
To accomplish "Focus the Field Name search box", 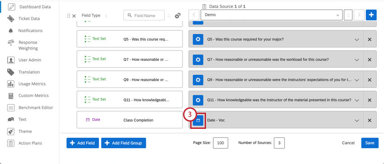I will pos(144,15).
